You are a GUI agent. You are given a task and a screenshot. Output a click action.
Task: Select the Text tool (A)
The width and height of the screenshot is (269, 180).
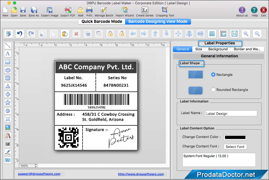8,54
